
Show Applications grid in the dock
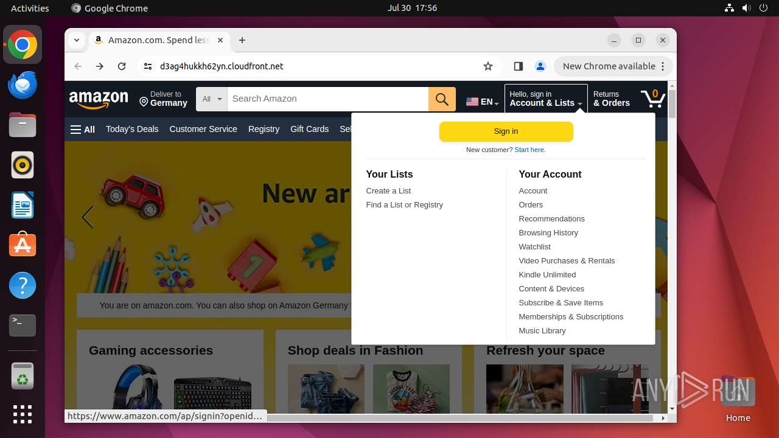coord(23,414)
